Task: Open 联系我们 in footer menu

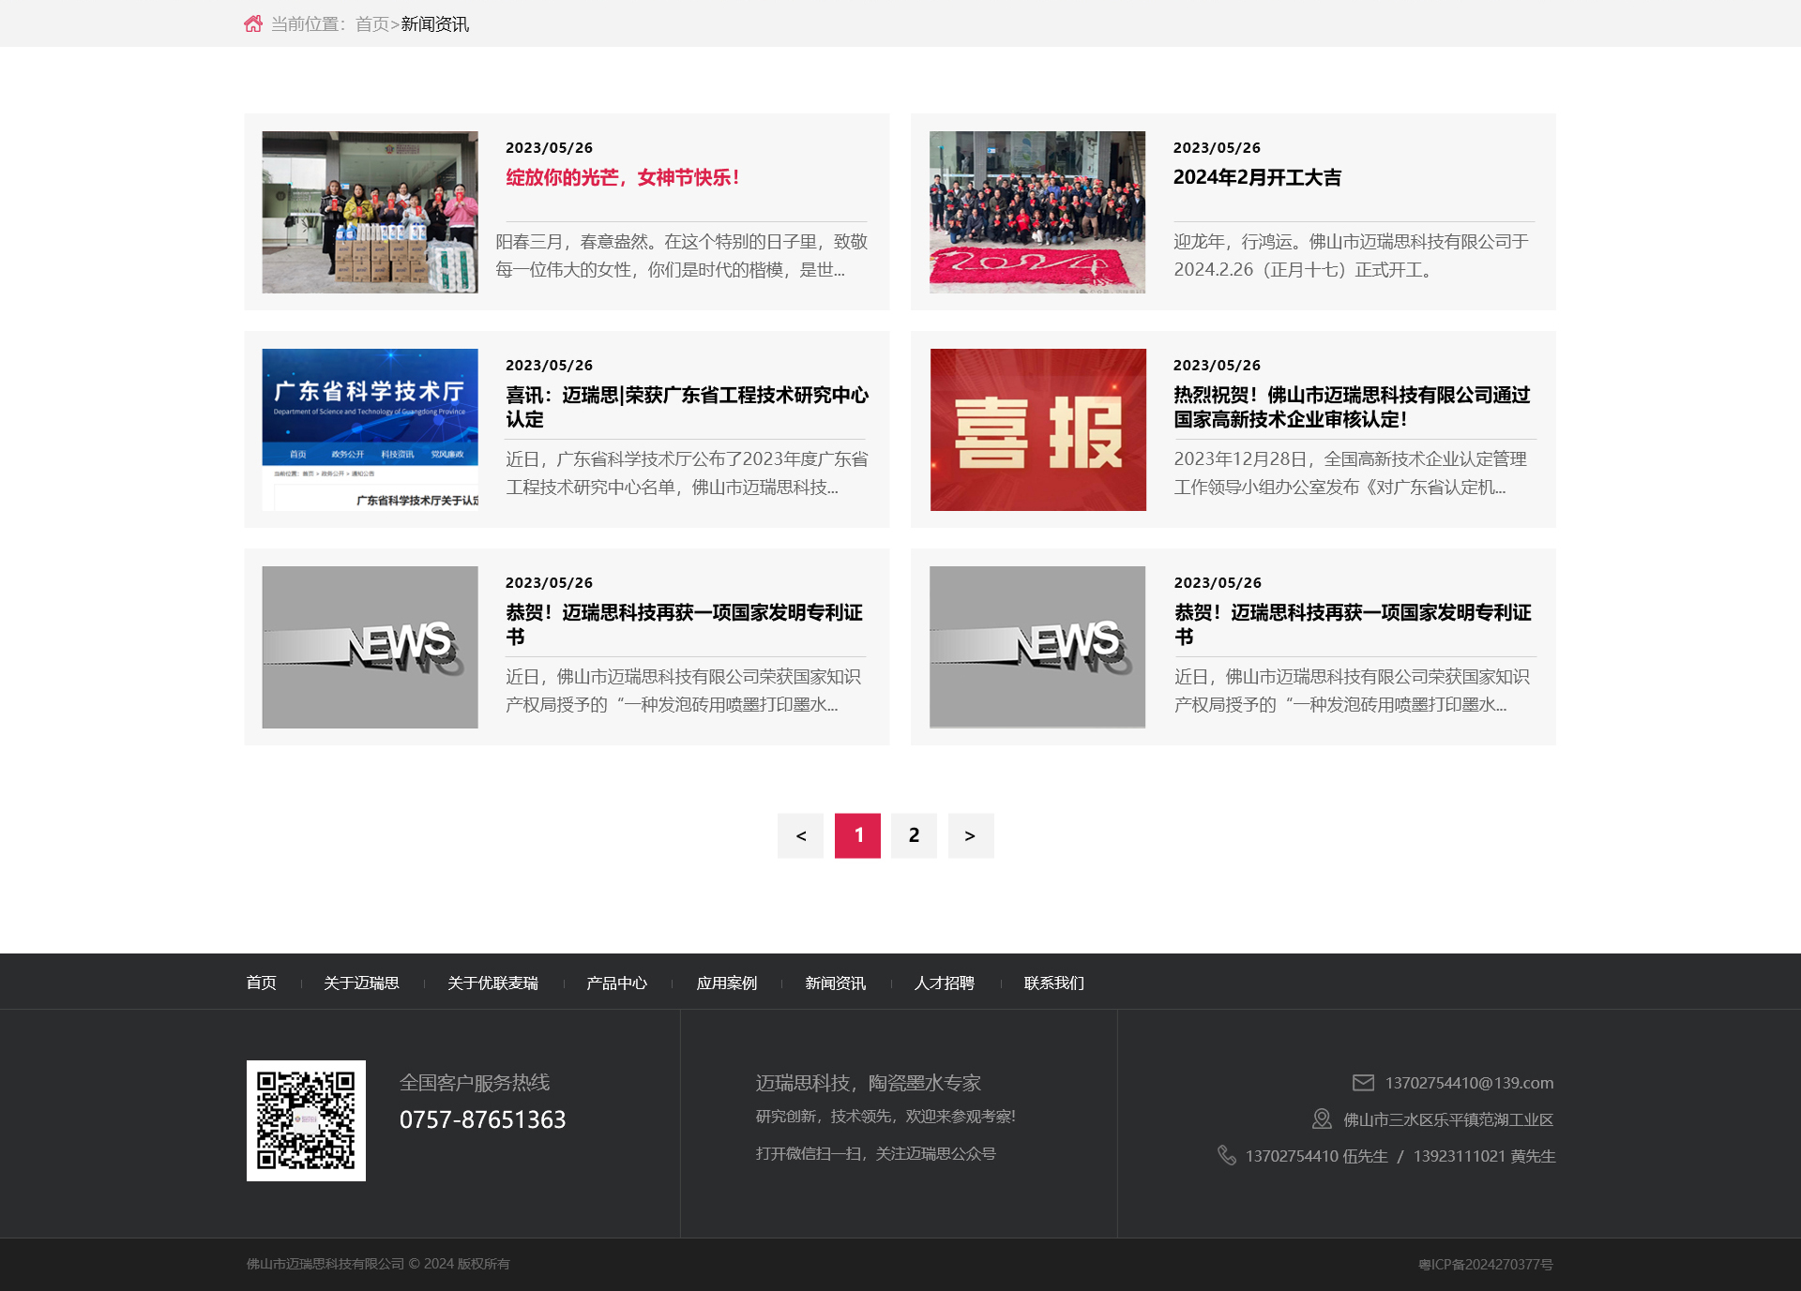Action: coord(1053,983)
